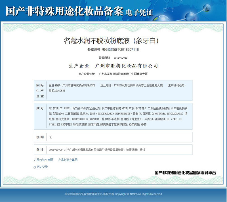Click the manufacturer name 广州市胜梅化妆品有限公司 heading
The width and height of the screenshot is (227, 202).
coord(126,66)
